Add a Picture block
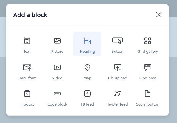177x123 pixels. [x=57, y=44]
